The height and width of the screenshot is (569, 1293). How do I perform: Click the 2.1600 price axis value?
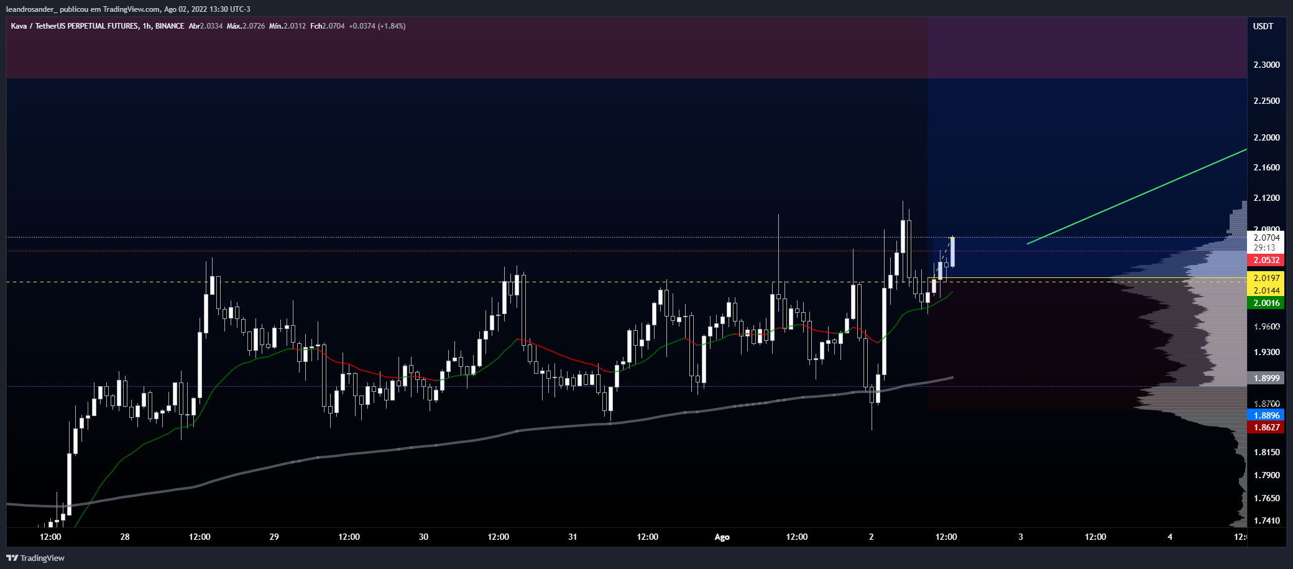(1266, 167)
